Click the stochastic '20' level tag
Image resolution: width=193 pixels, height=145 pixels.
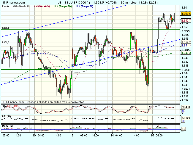coord(183,112)
